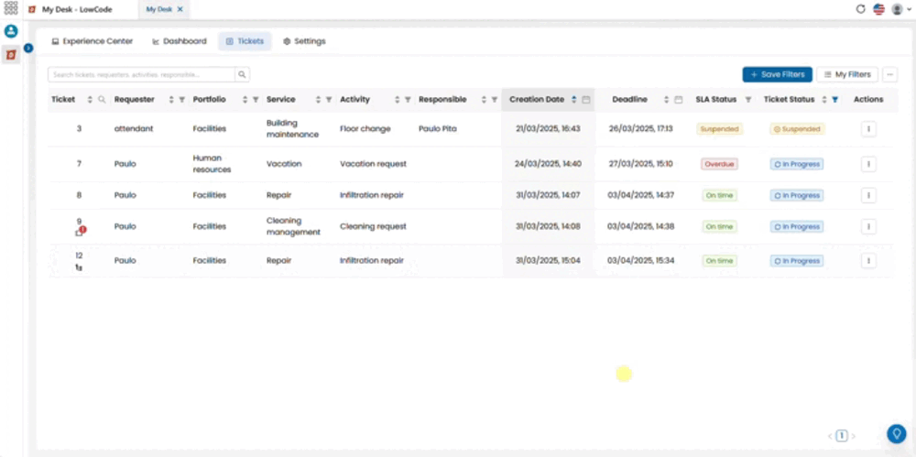Toggle sort on the Ticket column
This screenshot has width=916, height=457.
90,100
